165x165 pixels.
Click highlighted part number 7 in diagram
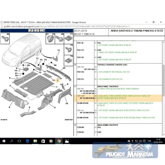pos(57,81)
